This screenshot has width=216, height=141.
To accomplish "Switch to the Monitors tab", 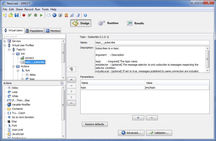I will pyautogui.click(x=53, y=31).
